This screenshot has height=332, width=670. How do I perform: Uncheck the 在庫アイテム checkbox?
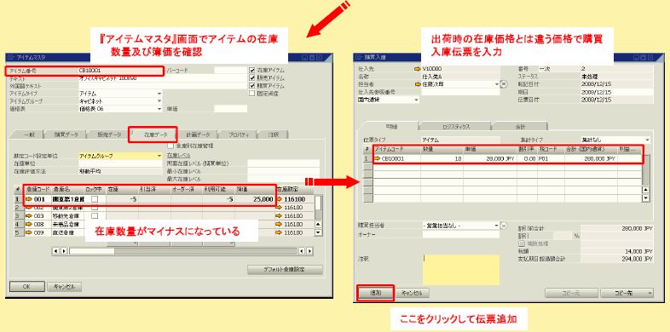251,70
